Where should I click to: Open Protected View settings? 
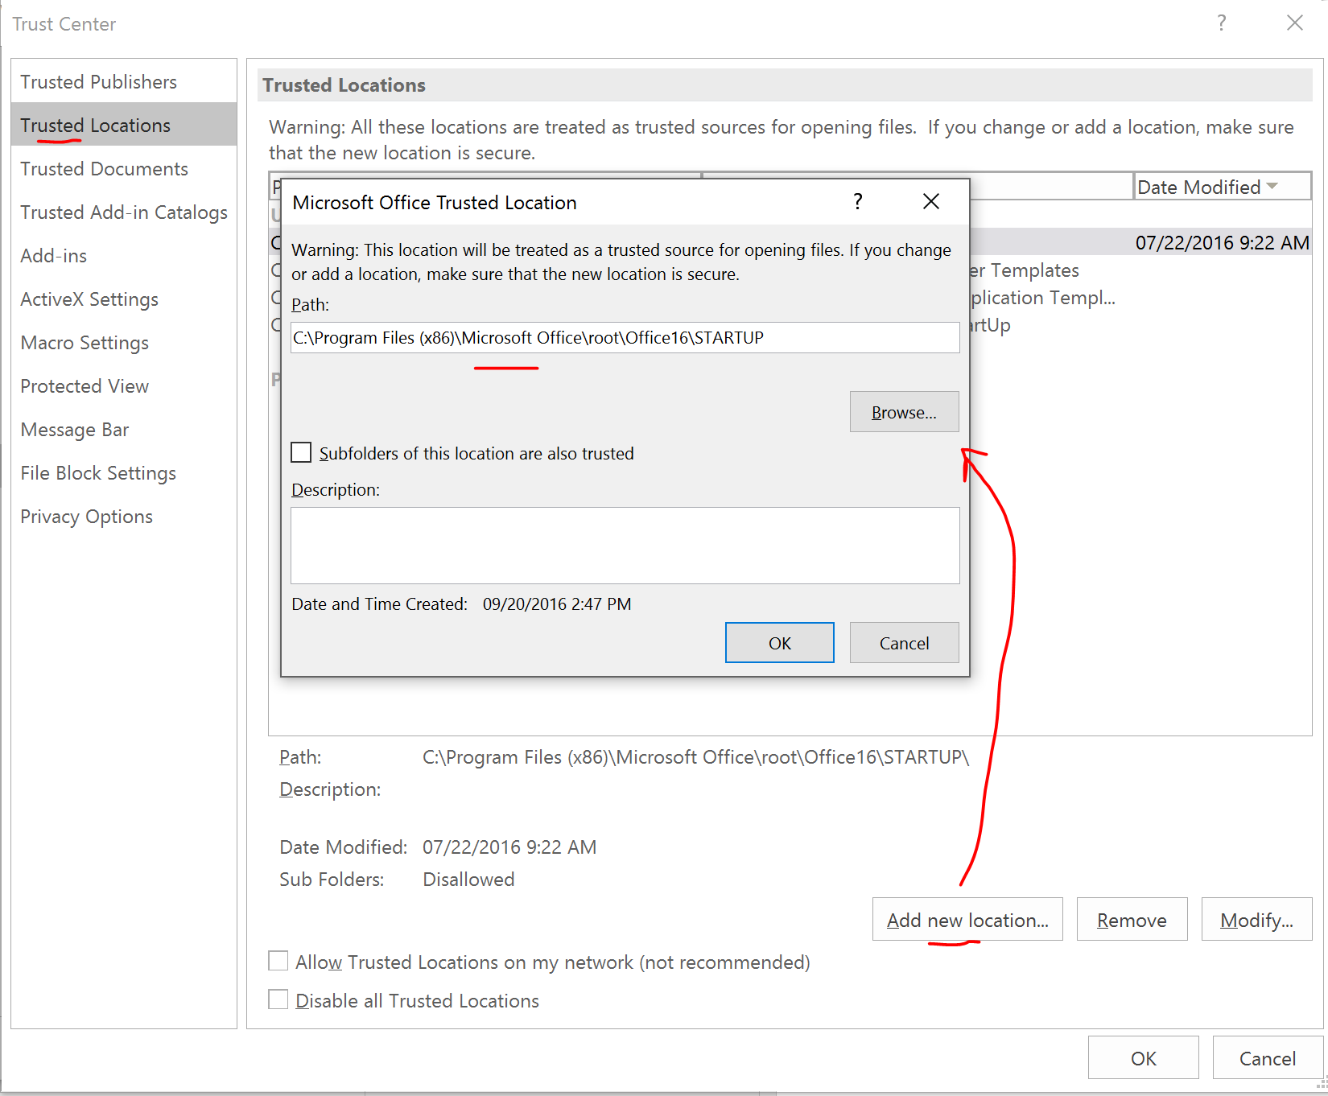[124, 386]
